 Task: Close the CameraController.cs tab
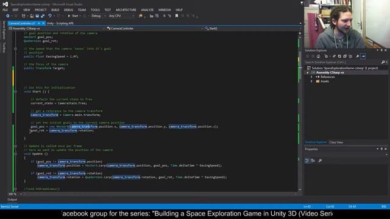click(43, 23)
